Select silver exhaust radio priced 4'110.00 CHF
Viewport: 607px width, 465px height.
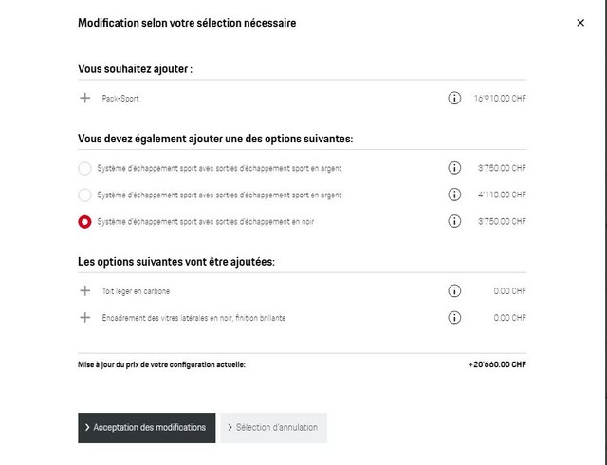point(84,195)
